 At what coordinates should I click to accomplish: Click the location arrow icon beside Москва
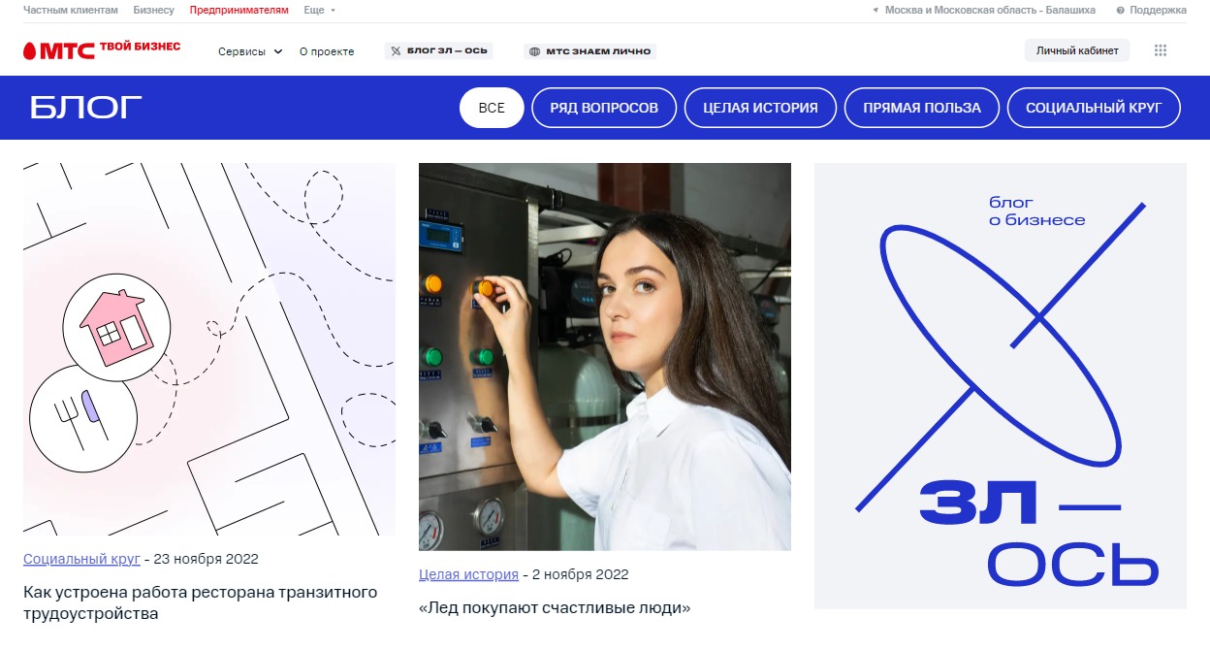876,11
